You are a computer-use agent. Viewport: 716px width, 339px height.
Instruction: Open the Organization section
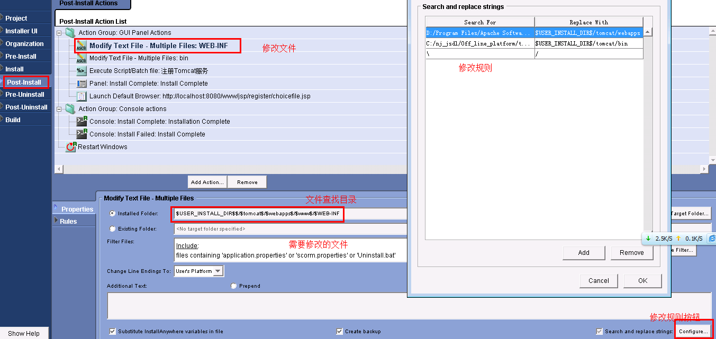[25, 43]
